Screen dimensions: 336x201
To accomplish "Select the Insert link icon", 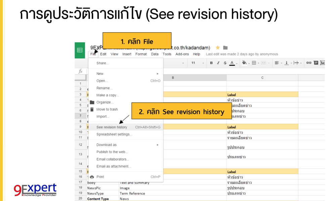I will 308,63.
